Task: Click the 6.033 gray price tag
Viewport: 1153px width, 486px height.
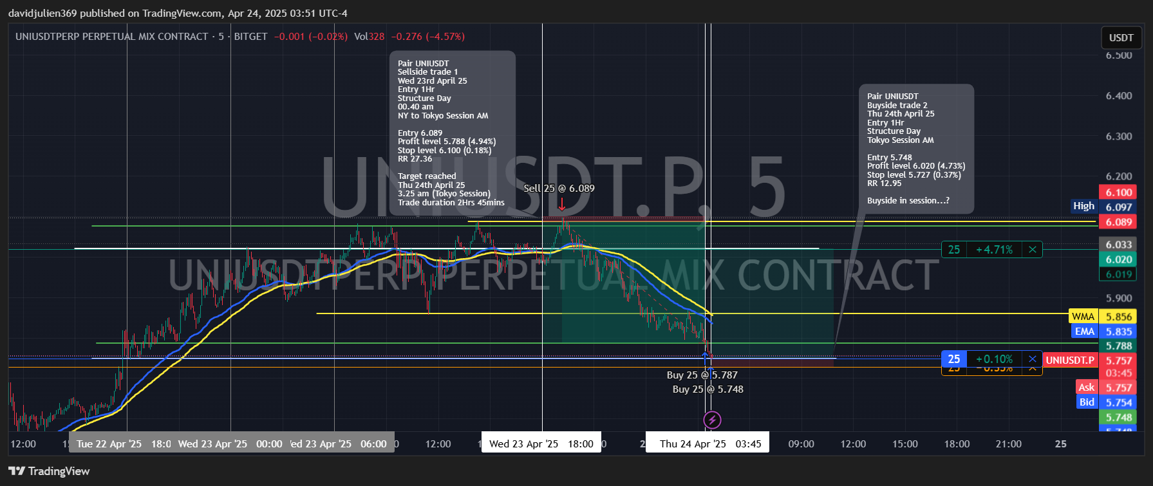Action: point(1119,245)
